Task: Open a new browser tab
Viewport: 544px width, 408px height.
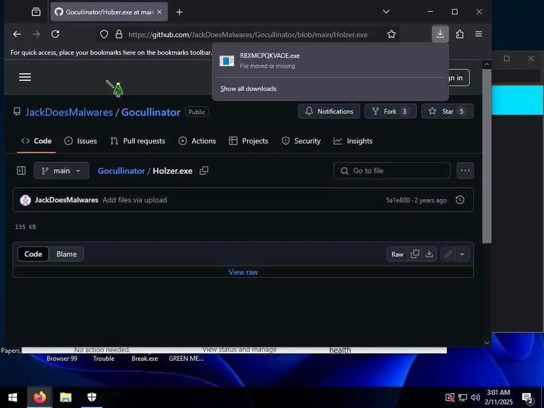Action: [x=179, y=12]
